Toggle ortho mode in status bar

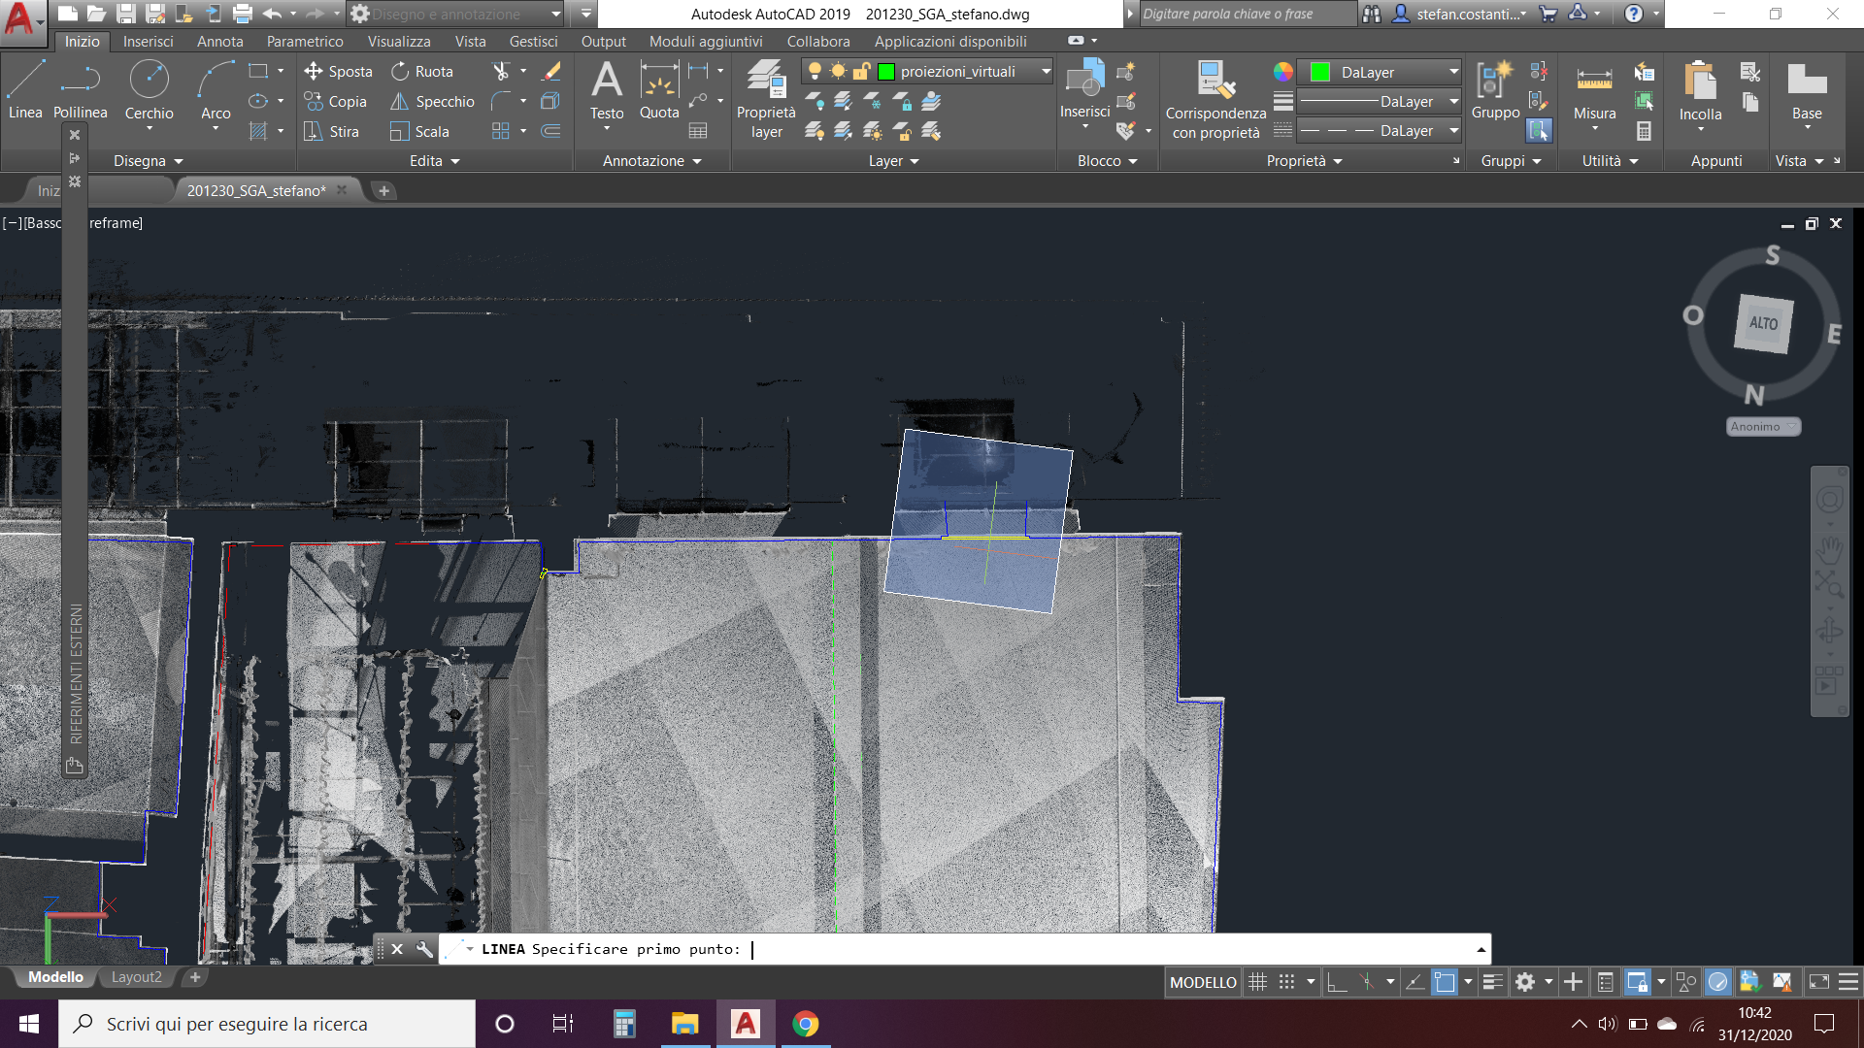click(x=1337, y=982)
